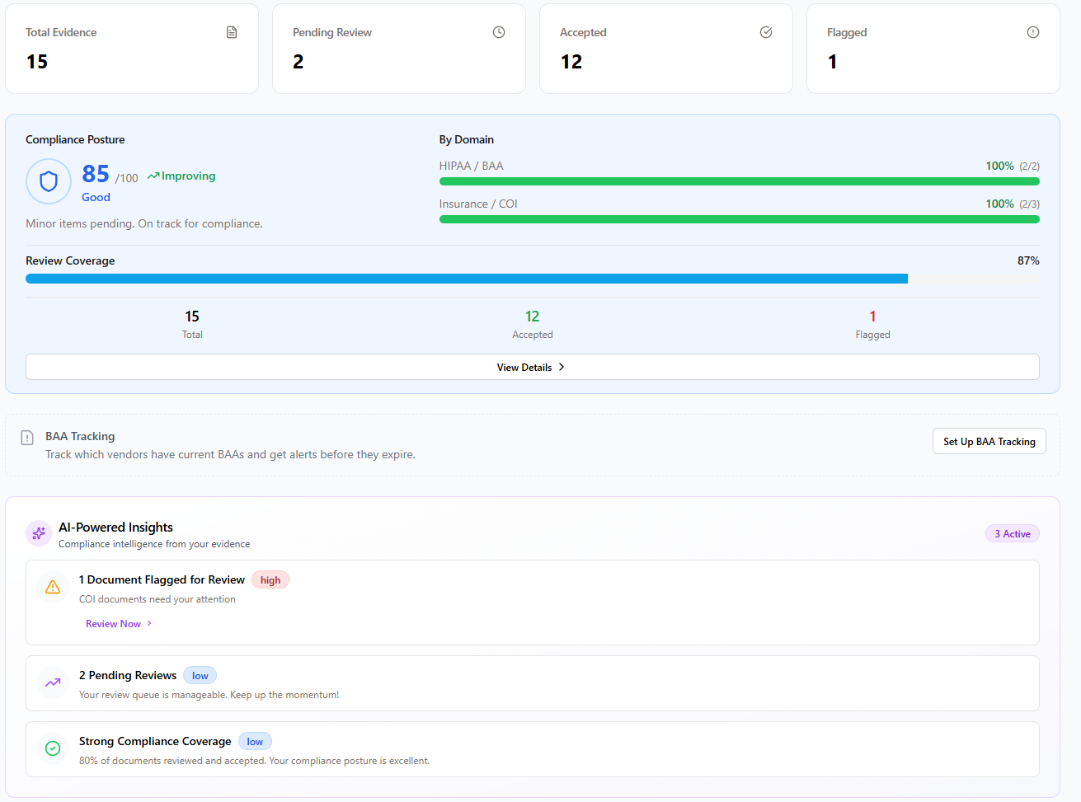
Task: Click the chevron next to Review Now
Action: (x=149, y=624)
